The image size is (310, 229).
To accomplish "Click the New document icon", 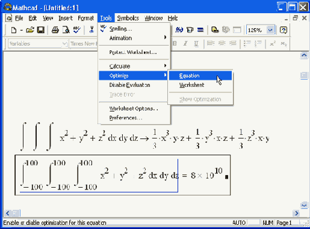I will click(13, 30).
